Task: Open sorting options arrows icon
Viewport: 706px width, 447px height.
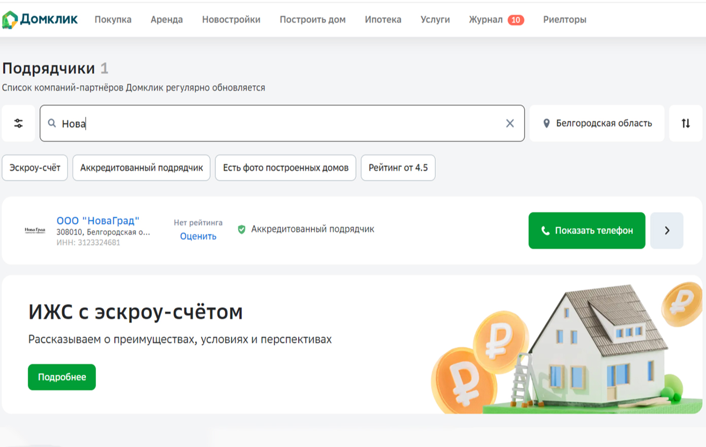Action: pyautogui.click(x=686, y=123)
